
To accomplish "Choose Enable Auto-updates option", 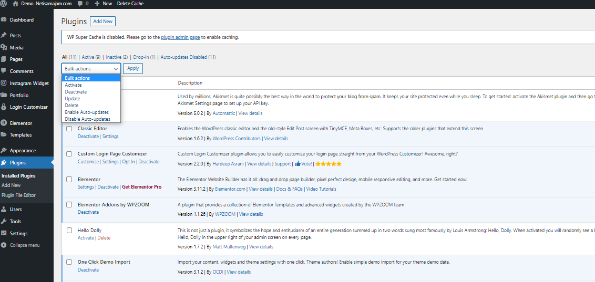I will 91,112.
